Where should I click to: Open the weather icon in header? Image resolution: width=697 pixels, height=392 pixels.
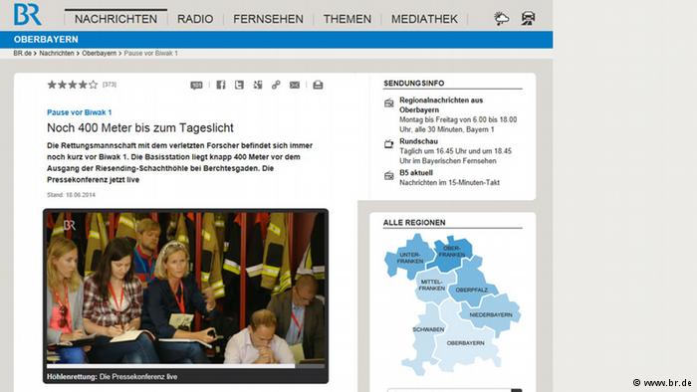[x=502, y=18]
